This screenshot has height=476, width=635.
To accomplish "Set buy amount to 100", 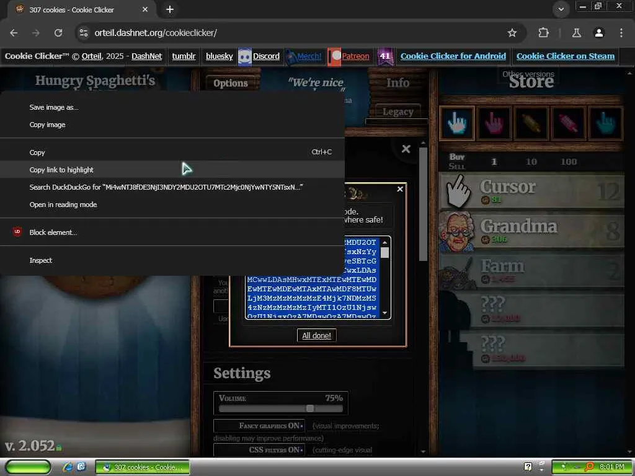I will [x=569, y=162].
